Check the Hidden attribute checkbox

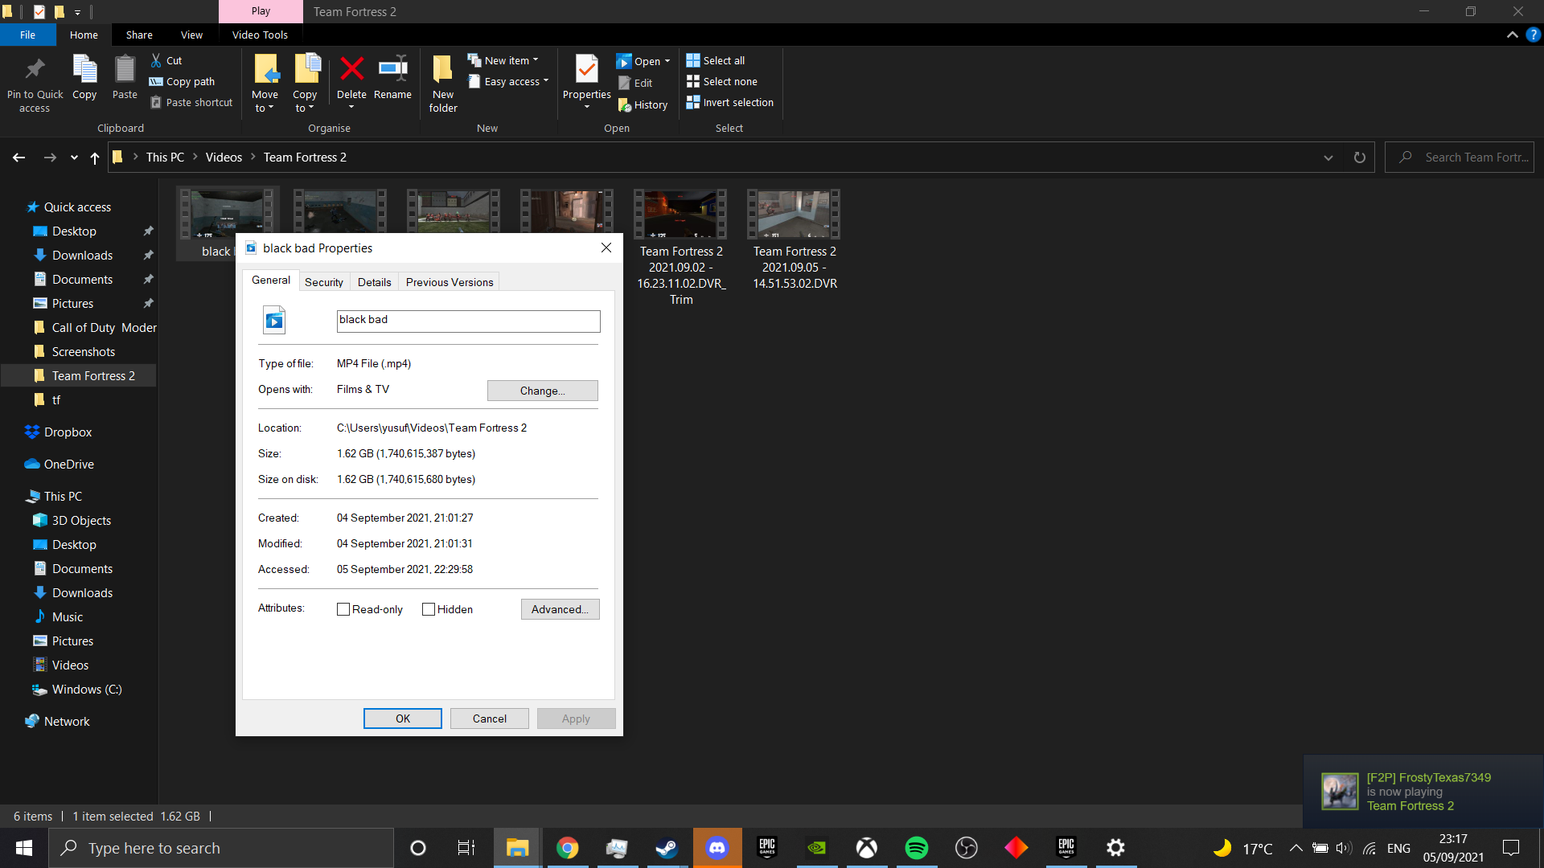pos(429,609)
